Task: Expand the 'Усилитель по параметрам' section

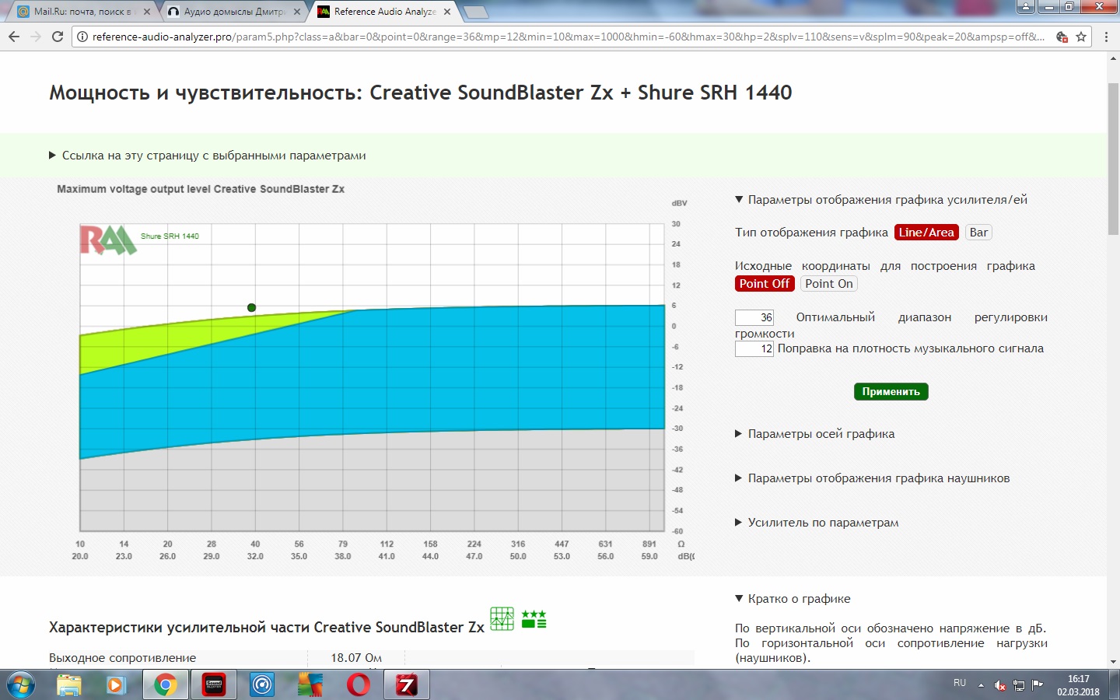Action: 817,523
